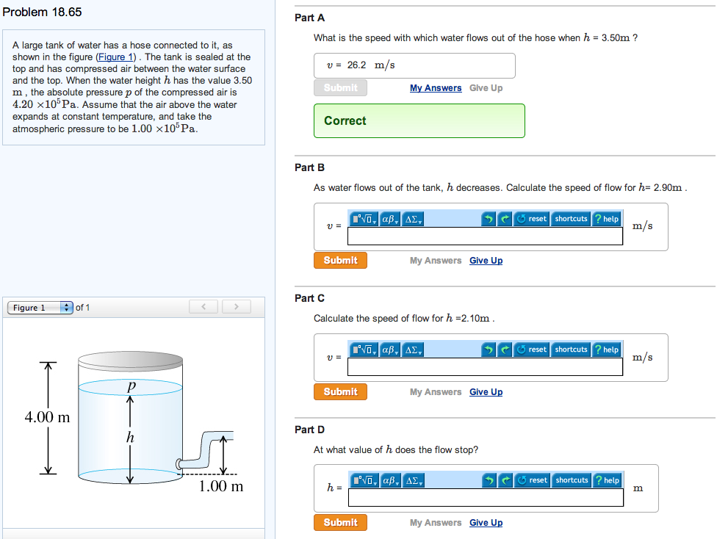This screenshot has height=539, width=717.
Task: Open Greek letters menu in Part B toolbar
Action: click(x=389, y=219)
